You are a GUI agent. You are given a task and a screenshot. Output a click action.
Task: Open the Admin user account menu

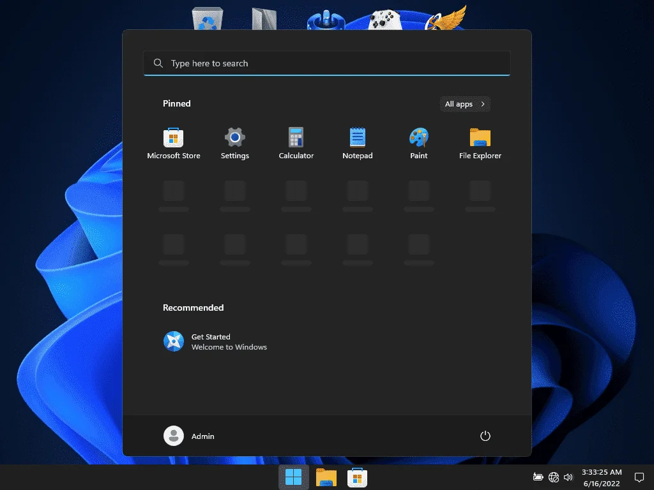(x=189, y=436)
